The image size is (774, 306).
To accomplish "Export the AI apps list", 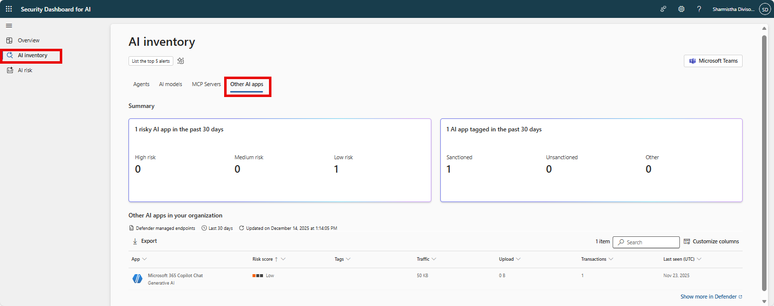I will point(144,241).
